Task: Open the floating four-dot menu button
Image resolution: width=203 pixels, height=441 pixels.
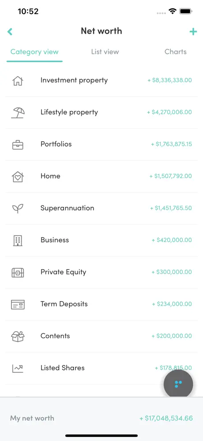Action: pyautogui.click(x=178, y=384)
